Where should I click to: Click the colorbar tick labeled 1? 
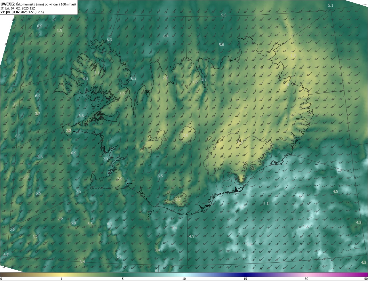pyautogui.click(x=62, y=279)
